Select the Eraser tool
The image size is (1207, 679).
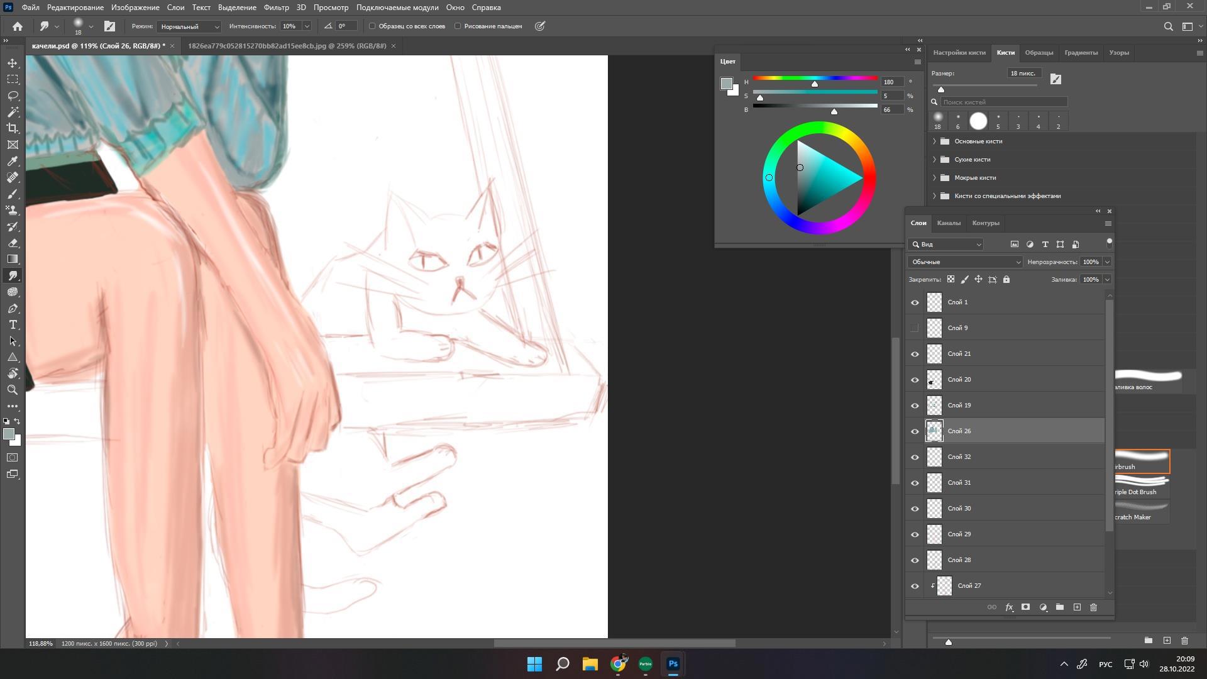tap(13, 243)
